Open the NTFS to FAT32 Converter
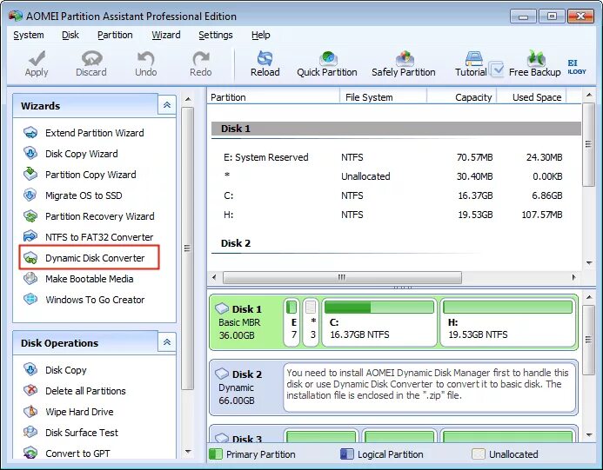 point(99,237)
